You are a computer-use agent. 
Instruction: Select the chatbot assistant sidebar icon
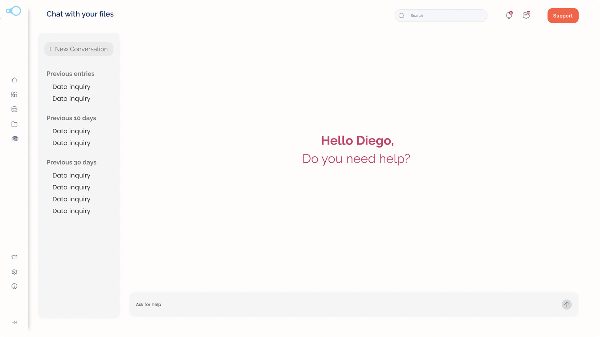15,139
